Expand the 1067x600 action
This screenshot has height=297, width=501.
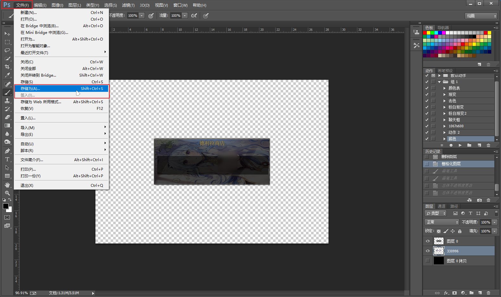tap(445, 126)
